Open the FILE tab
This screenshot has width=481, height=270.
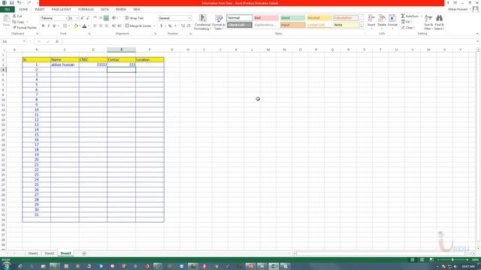(7, 10)
